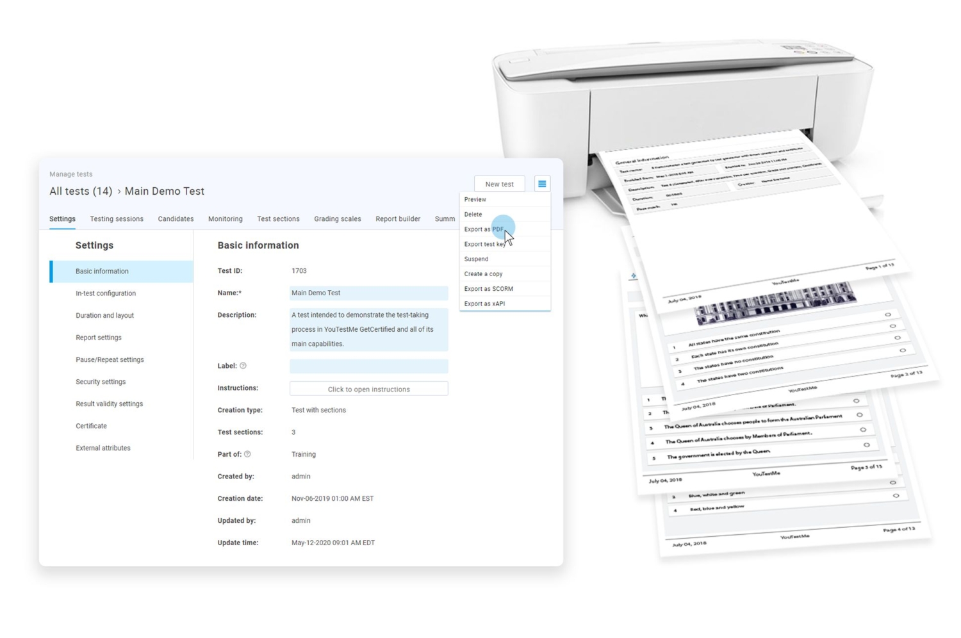
Task: Click the help icon next to Part of
Action: [247, 454]
